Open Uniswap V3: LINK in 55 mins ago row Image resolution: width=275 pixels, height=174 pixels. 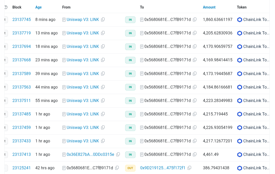[83, 101]
